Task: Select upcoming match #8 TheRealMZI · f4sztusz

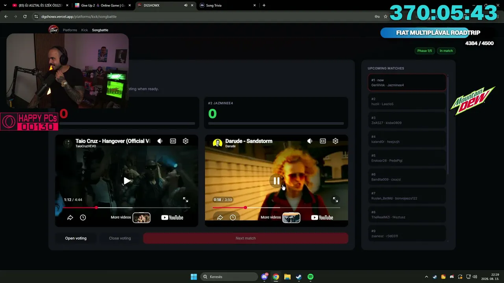Action: point(407,215)
